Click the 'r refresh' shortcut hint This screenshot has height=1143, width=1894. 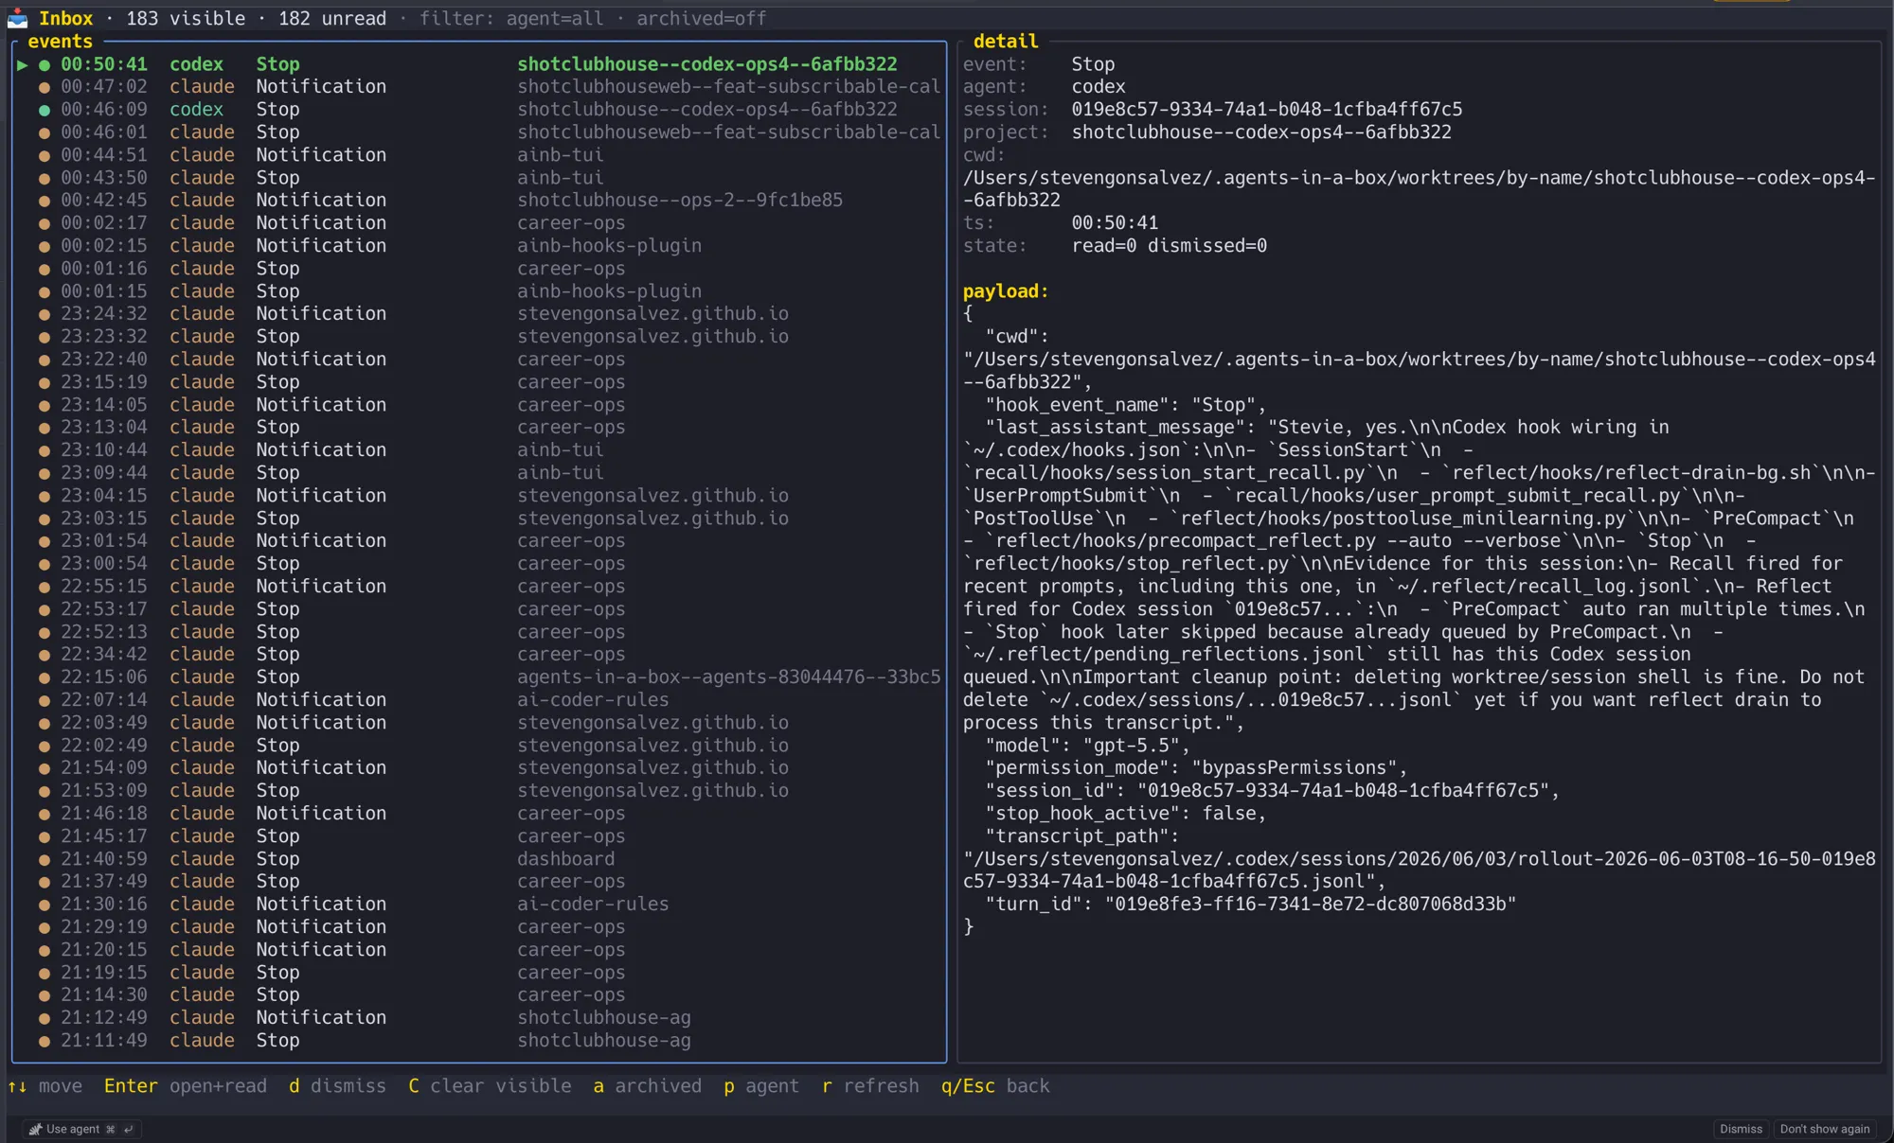coord(870,1086)
